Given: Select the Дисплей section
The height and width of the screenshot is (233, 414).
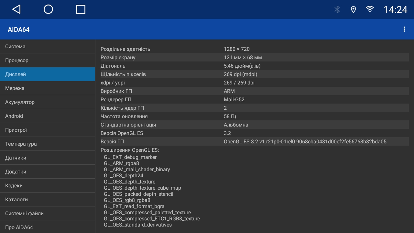Looking at the screenshot, I should (48, 74).
